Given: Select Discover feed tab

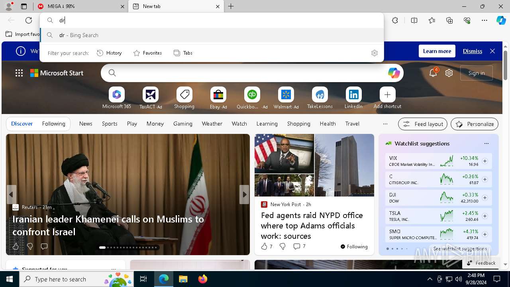Looking at the screenshot, I should tap(22, 124).
